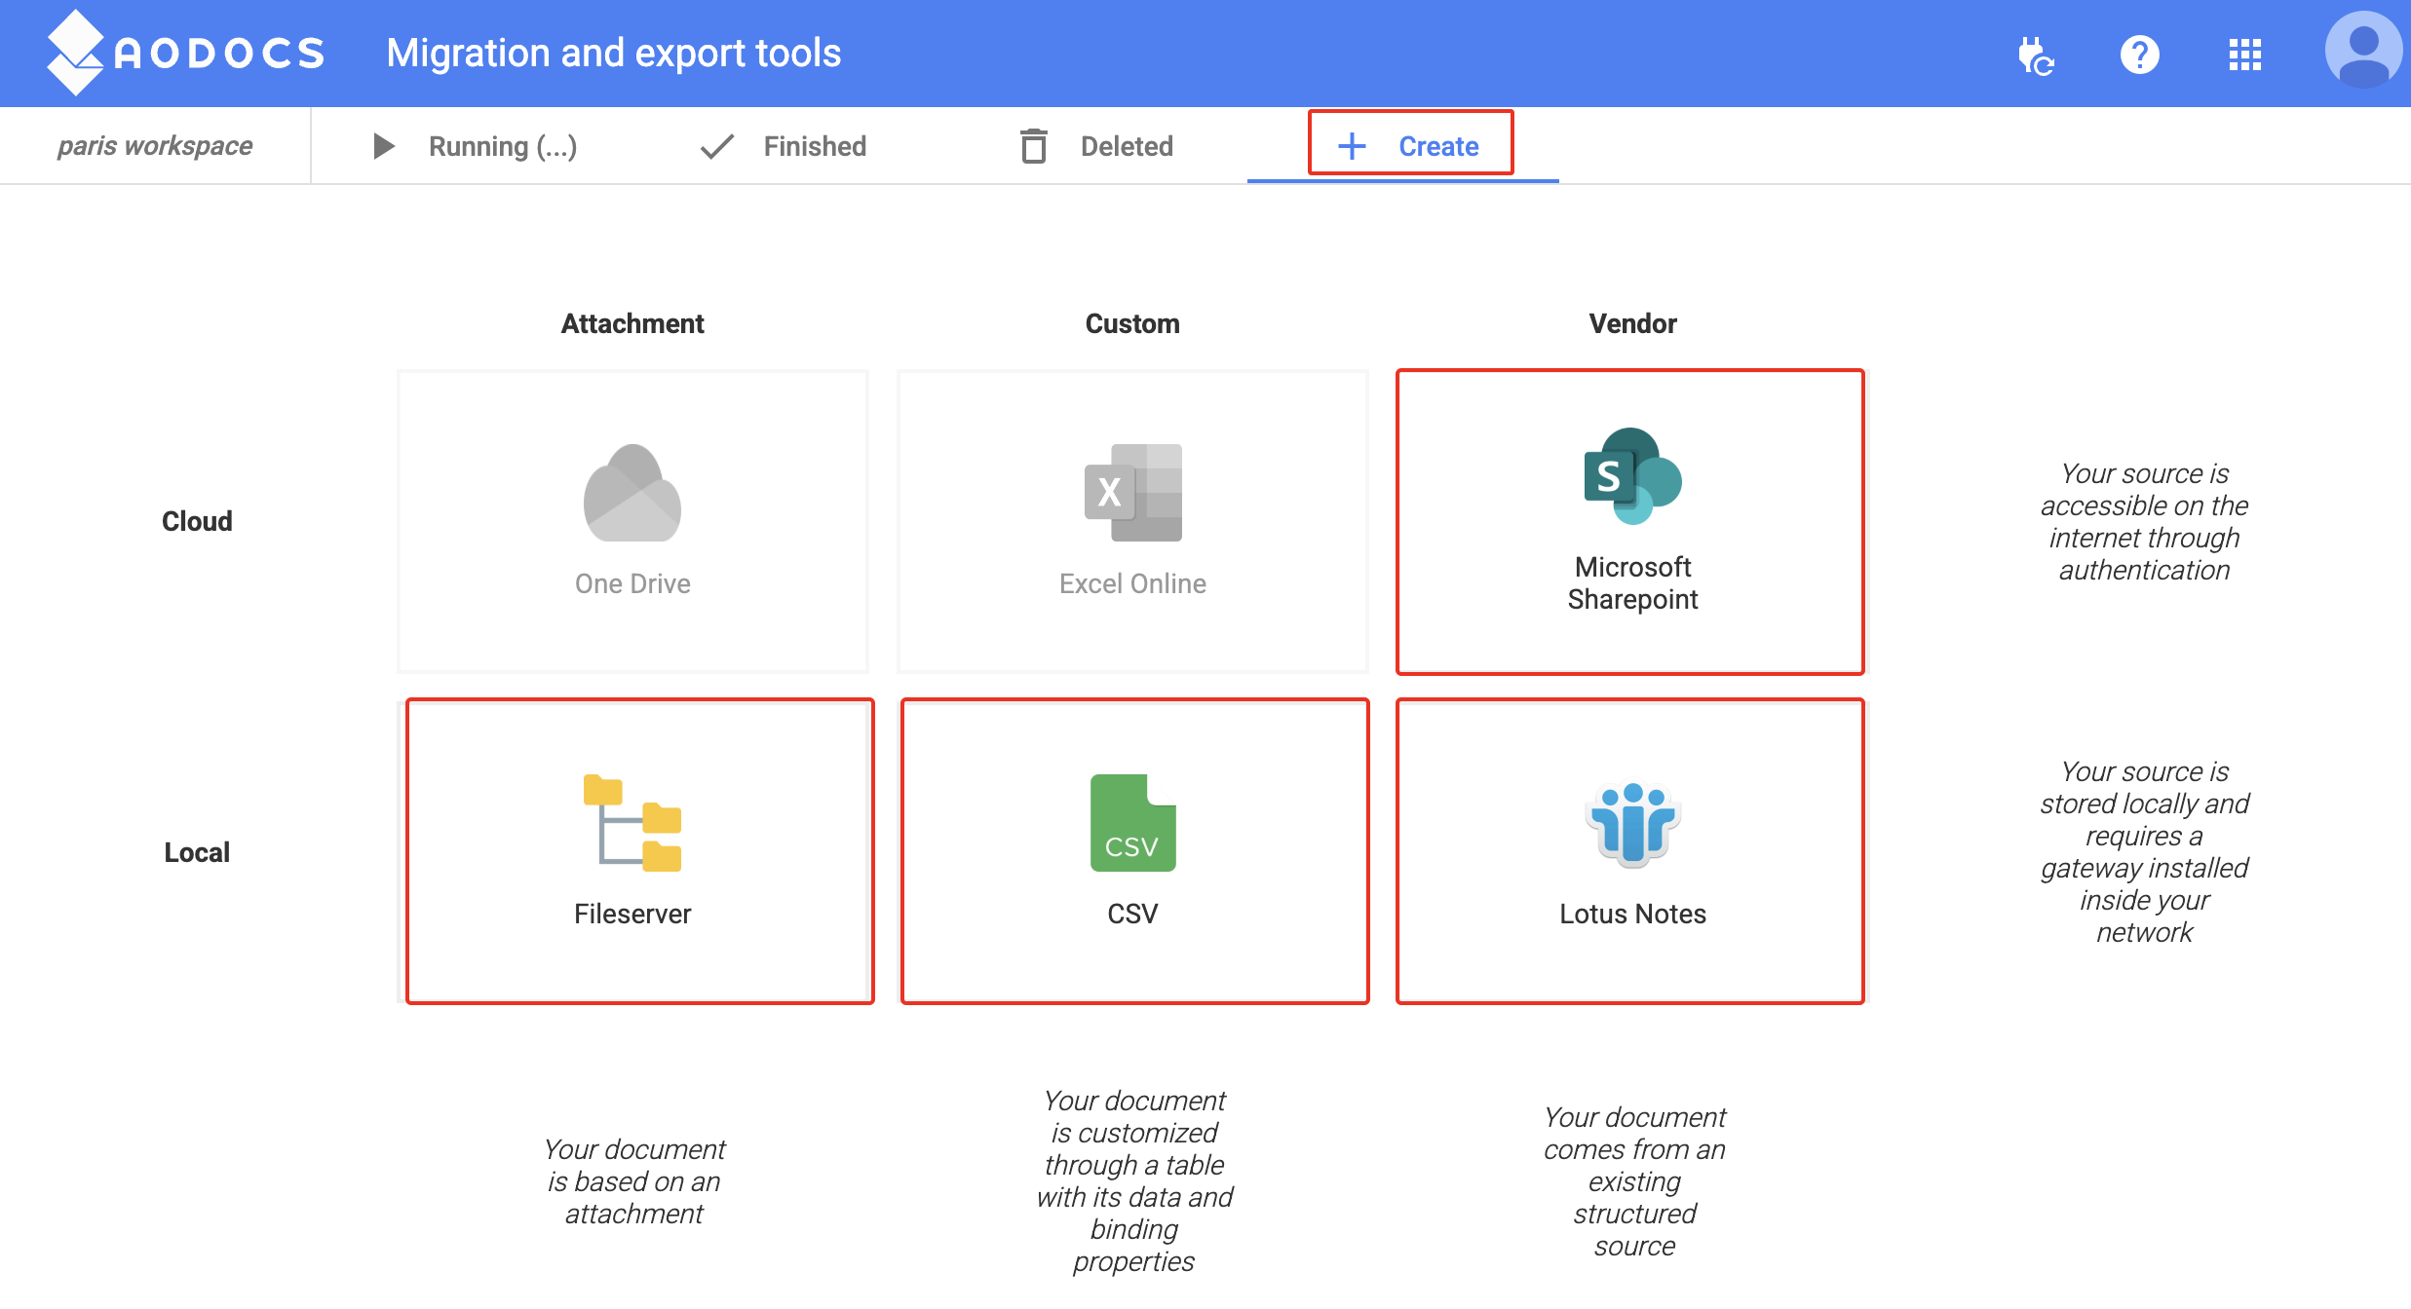Click the 'based on an attachment' description

click(x=634, y=1181)
